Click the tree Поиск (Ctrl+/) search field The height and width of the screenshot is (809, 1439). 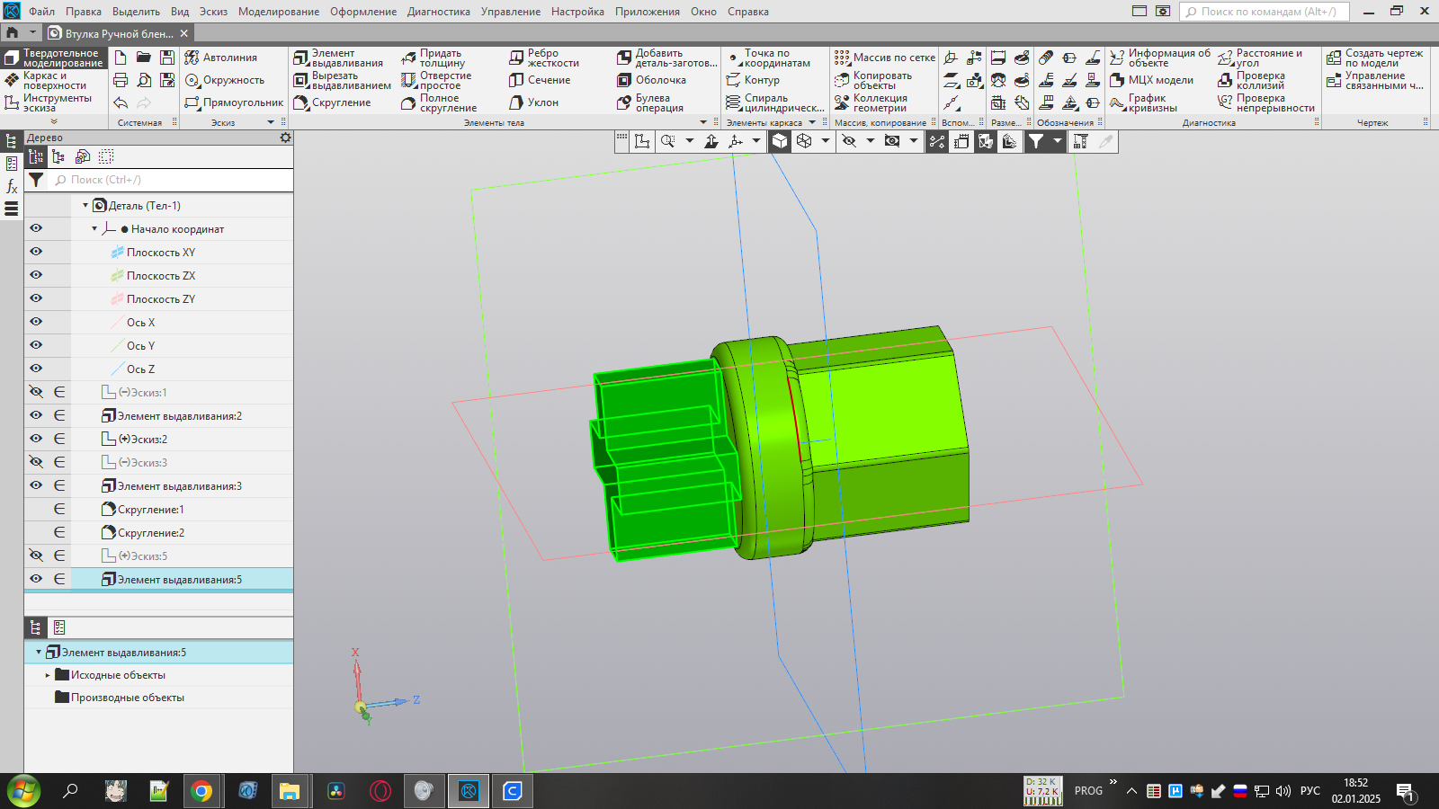171,180
